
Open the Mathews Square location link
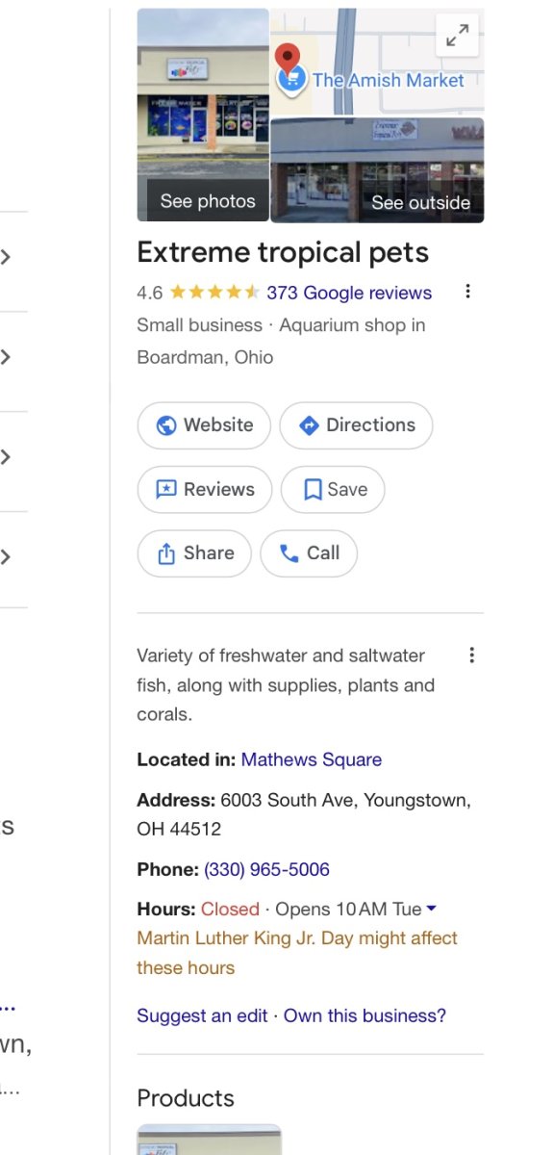point(312,759)
